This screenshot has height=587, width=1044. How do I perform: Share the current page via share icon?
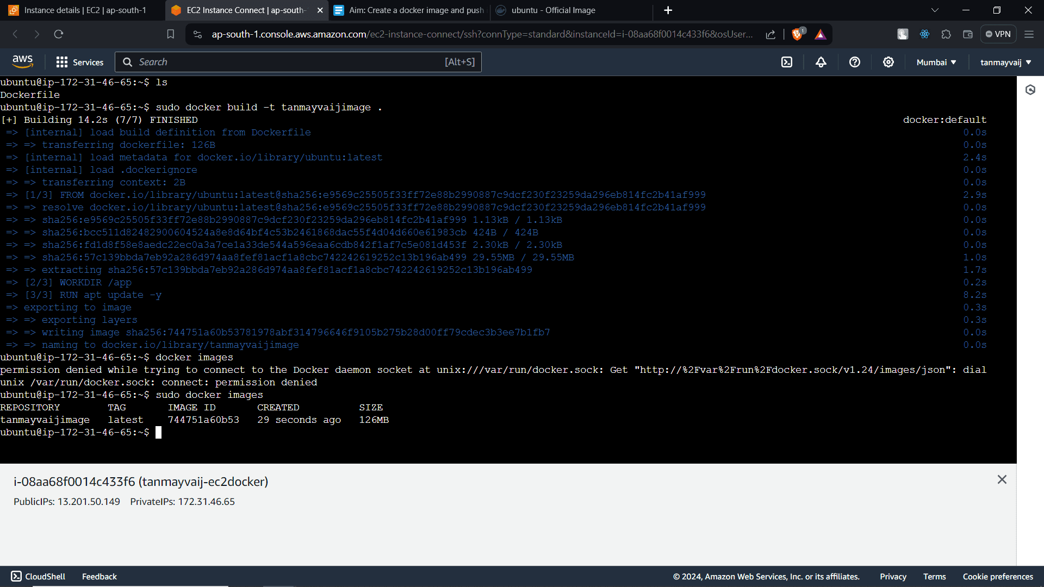770,34
